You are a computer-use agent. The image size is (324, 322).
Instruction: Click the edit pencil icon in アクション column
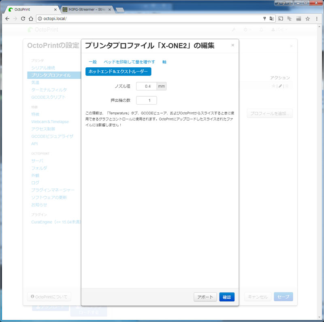(280, 86)
